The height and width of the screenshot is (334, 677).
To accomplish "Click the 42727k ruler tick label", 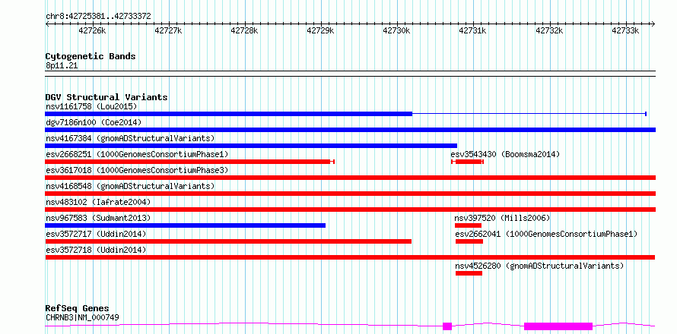I will pos(168,31).
